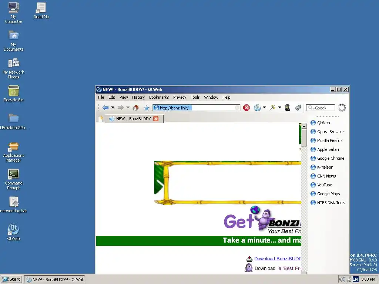Open the Start menu
This screenshot has height=284, width=379.
(x=11, y=280)
